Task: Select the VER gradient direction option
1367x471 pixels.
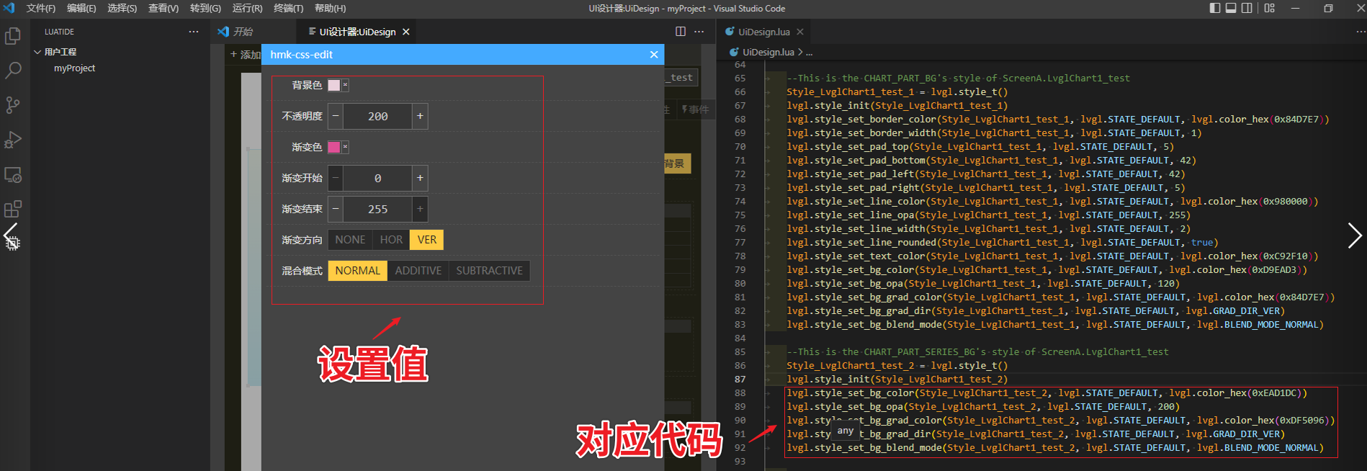Action: [426, 240]
